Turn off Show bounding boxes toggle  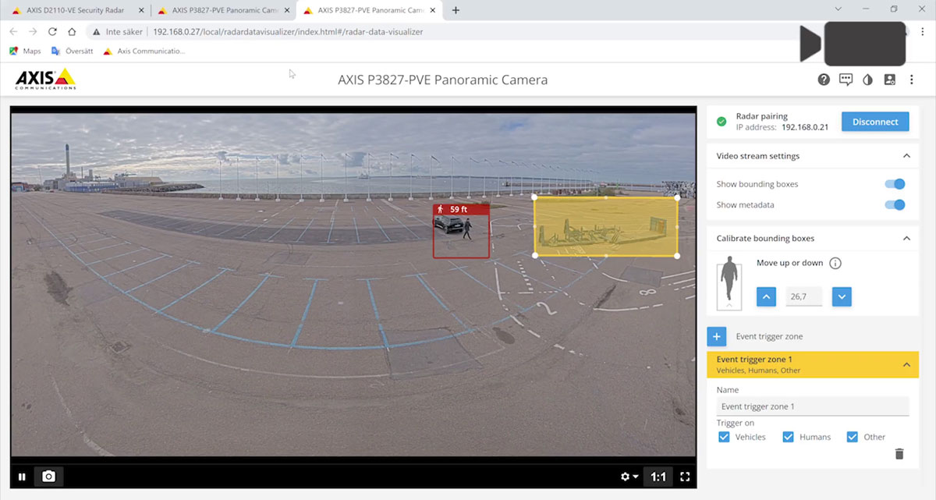tap(895, 184)
